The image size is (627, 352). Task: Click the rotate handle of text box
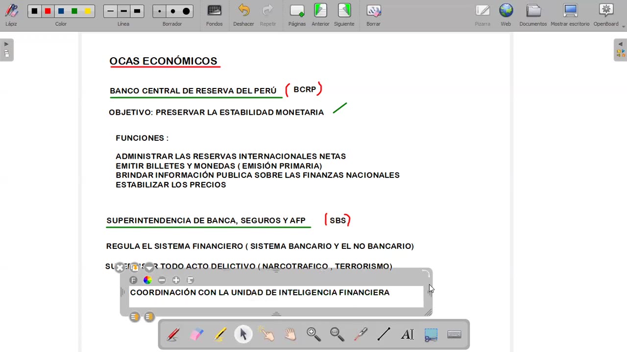(426, 273)
